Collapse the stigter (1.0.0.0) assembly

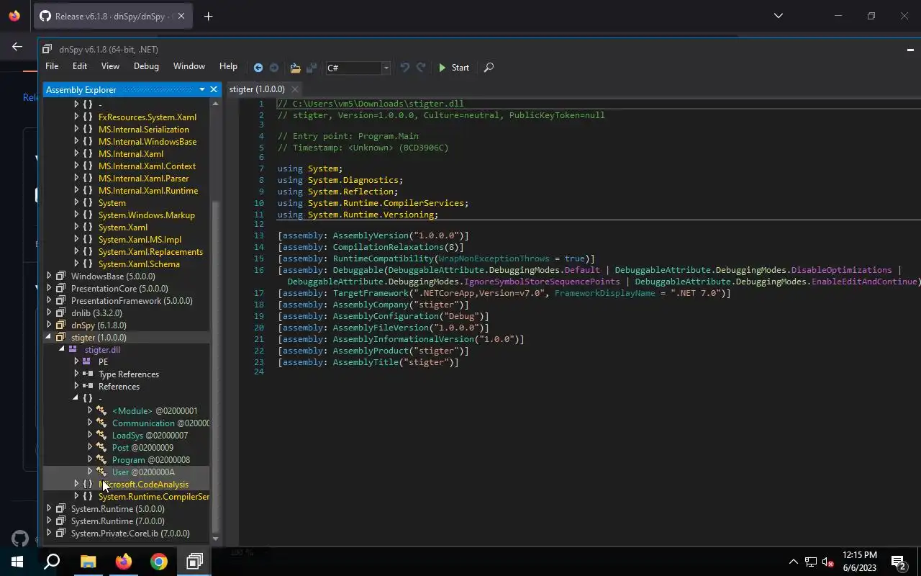pyautogui.click(x=49, y=337)
